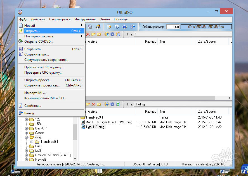
Task: Expand the TransMac9.1 tree node
Action: (x=32, y=142)
